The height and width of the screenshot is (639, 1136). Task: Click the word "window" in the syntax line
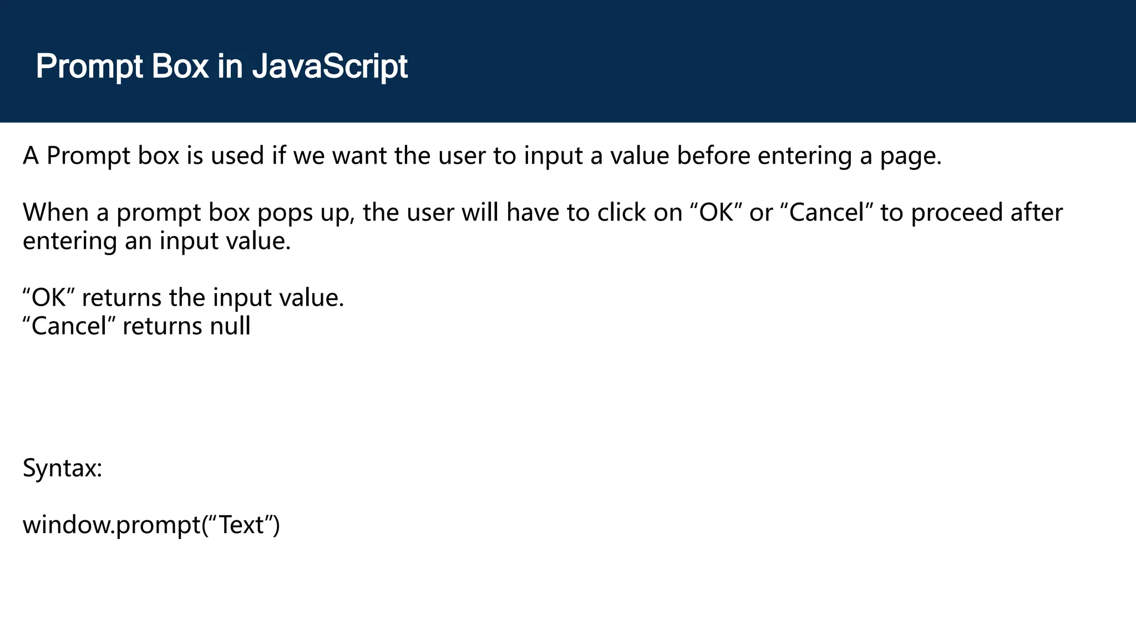[65, 525]
